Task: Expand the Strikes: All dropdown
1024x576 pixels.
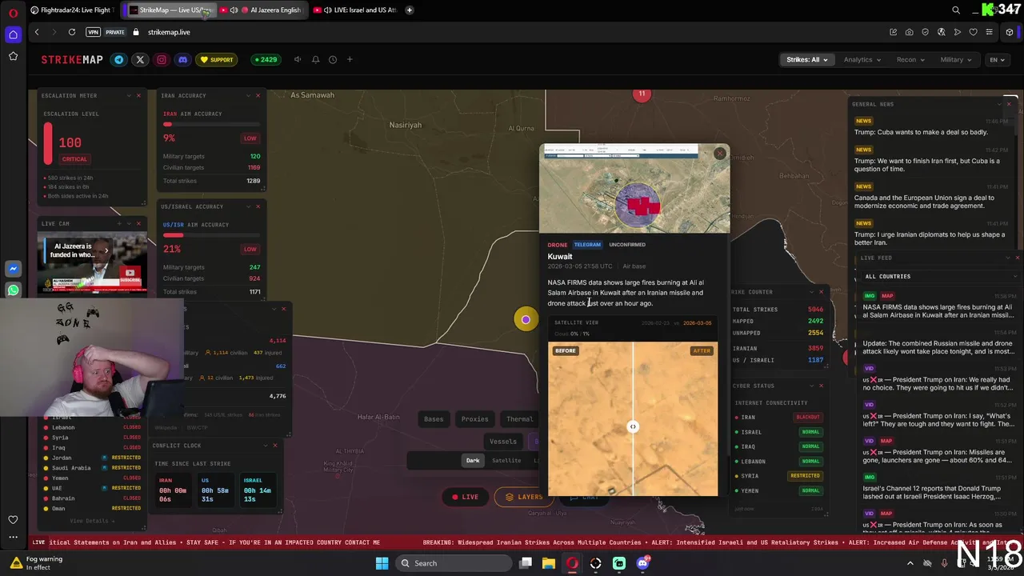Action: tap(807, 59)
